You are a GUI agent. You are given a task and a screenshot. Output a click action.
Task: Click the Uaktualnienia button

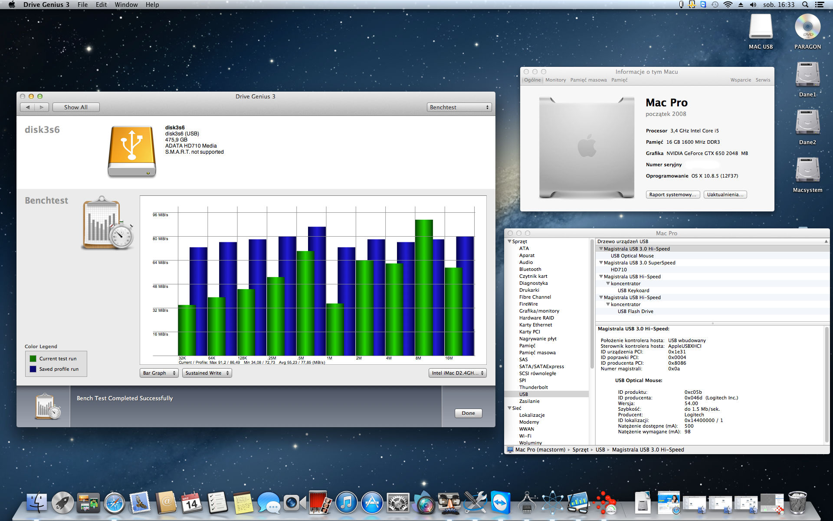[x=725, y=195]
